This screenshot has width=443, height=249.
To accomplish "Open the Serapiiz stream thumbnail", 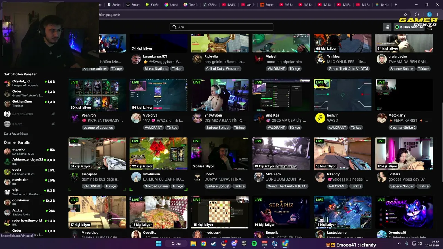I will pos(281,212).
